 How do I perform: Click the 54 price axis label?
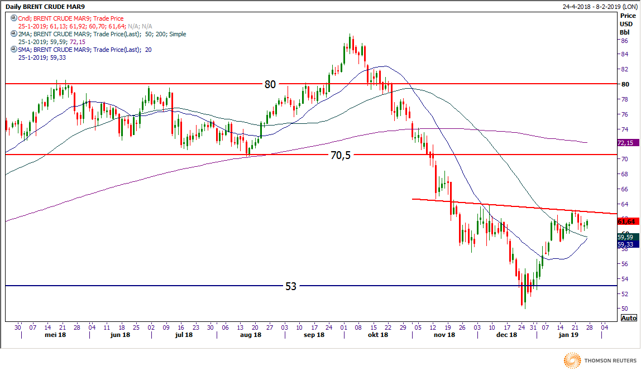625,279
